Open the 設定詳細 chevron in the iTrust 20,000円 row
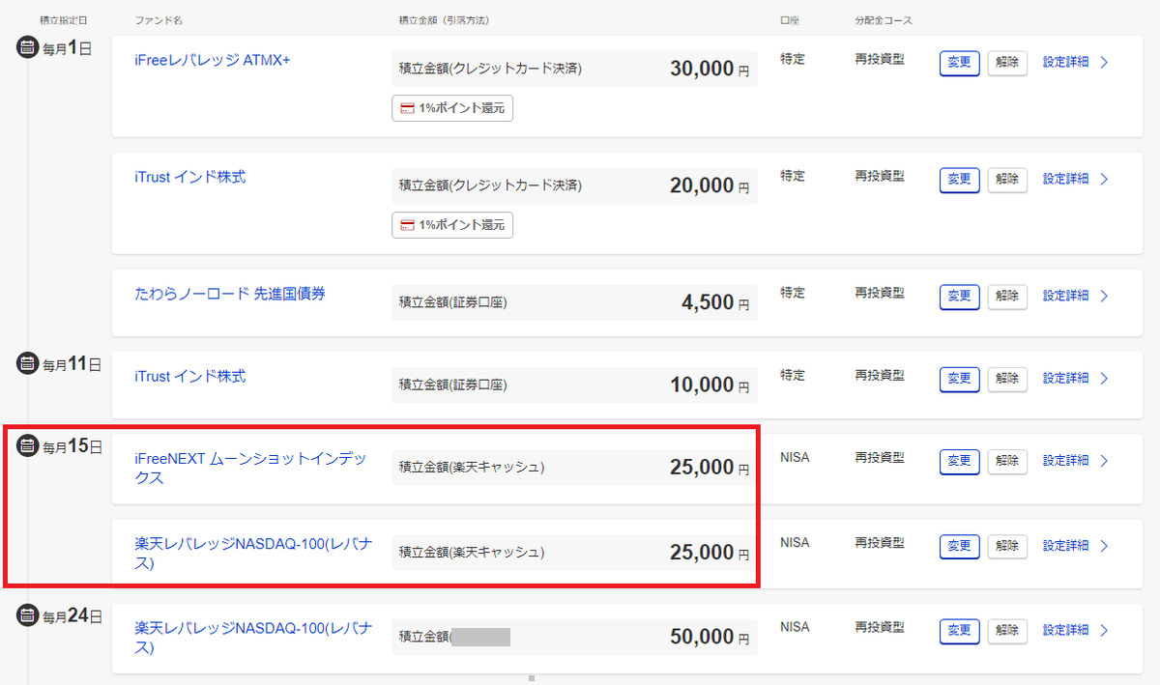 pyautogui.click(x=1105, y=179)
